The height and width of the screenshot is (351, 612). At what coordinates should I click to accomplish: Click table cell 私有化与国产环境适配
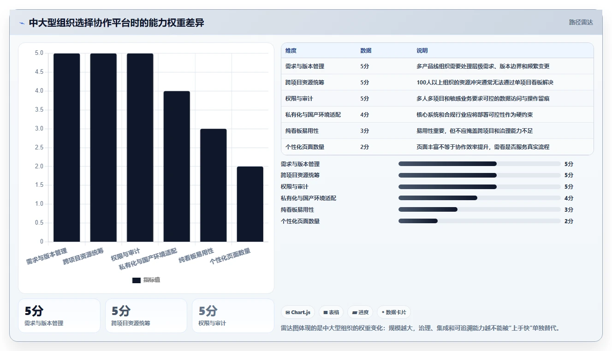[x=313, y=115]
